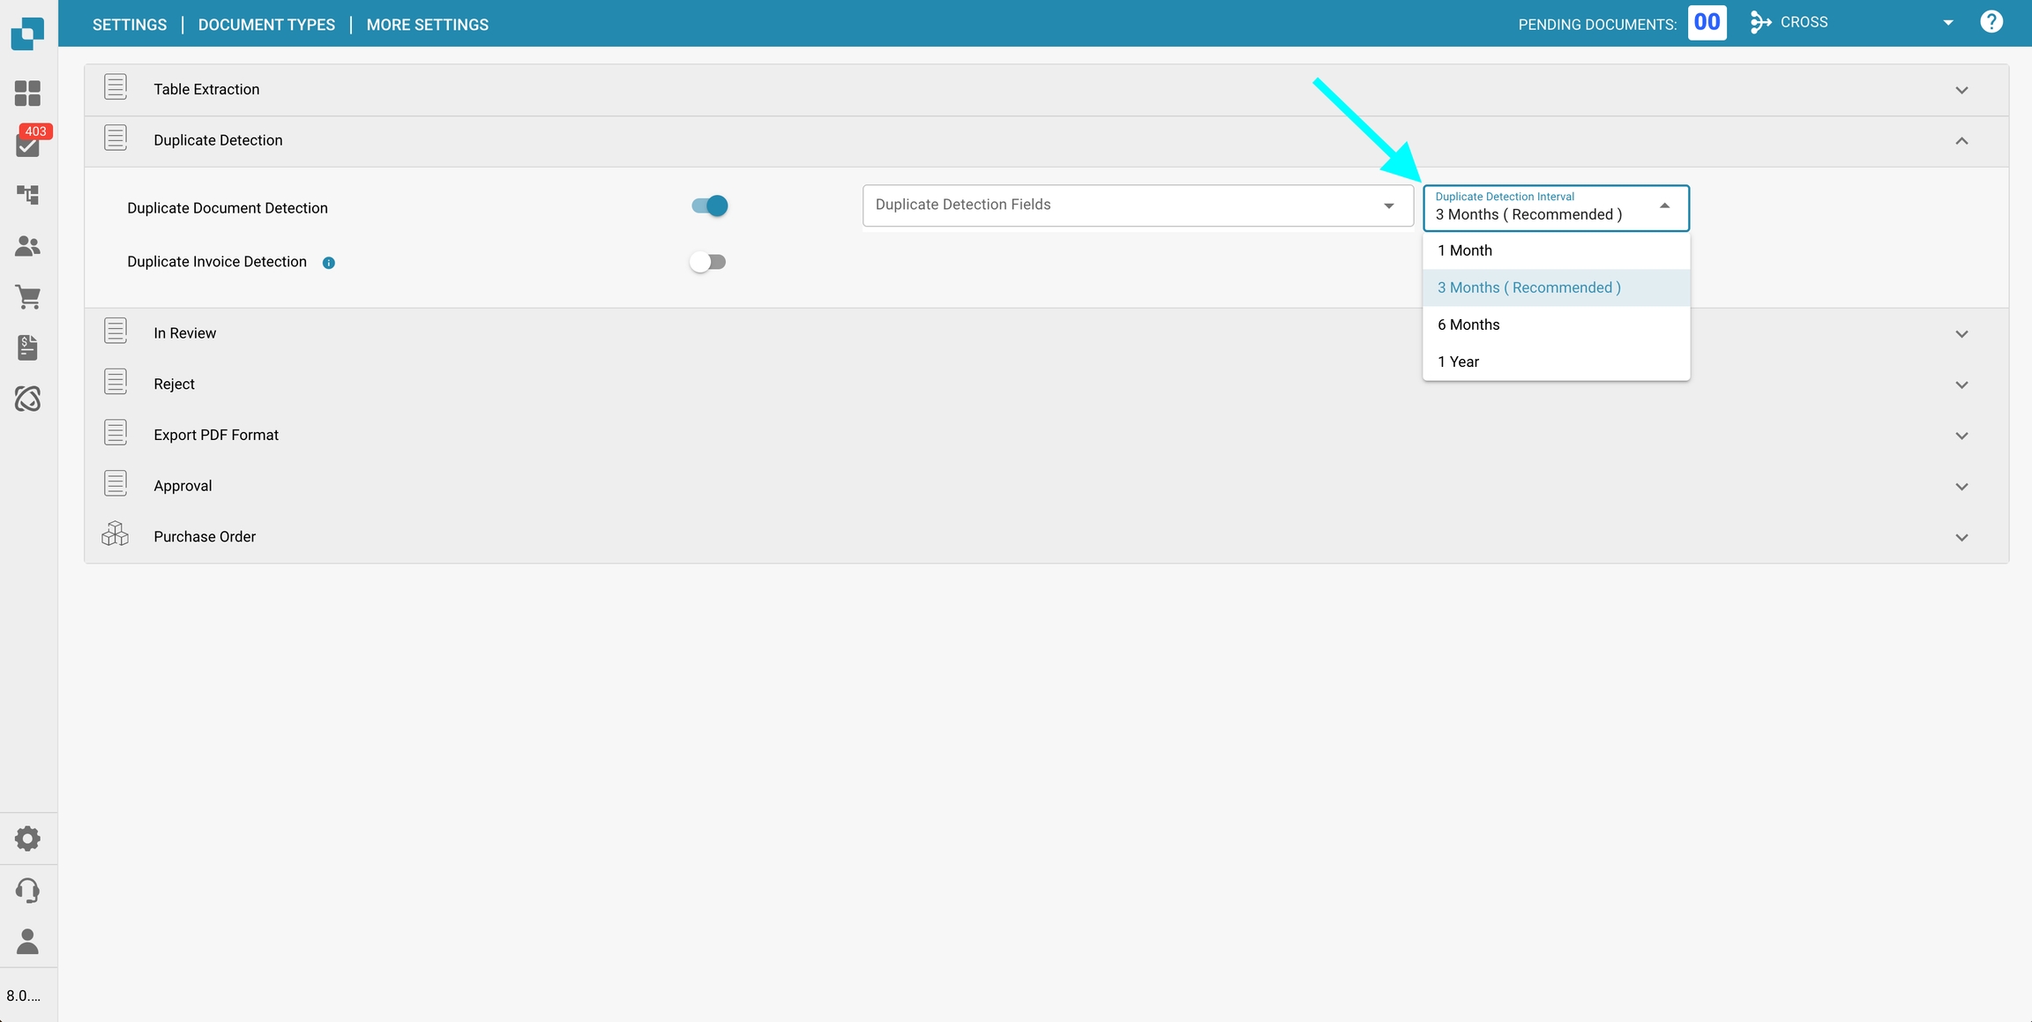Open the shopping cart icon in sidebar

pos(27,297)
